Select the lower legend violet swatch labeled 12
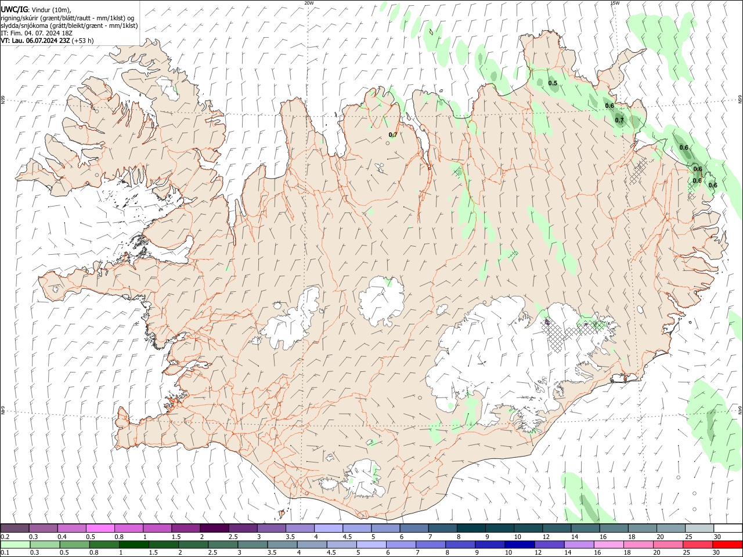 [550, 545]
